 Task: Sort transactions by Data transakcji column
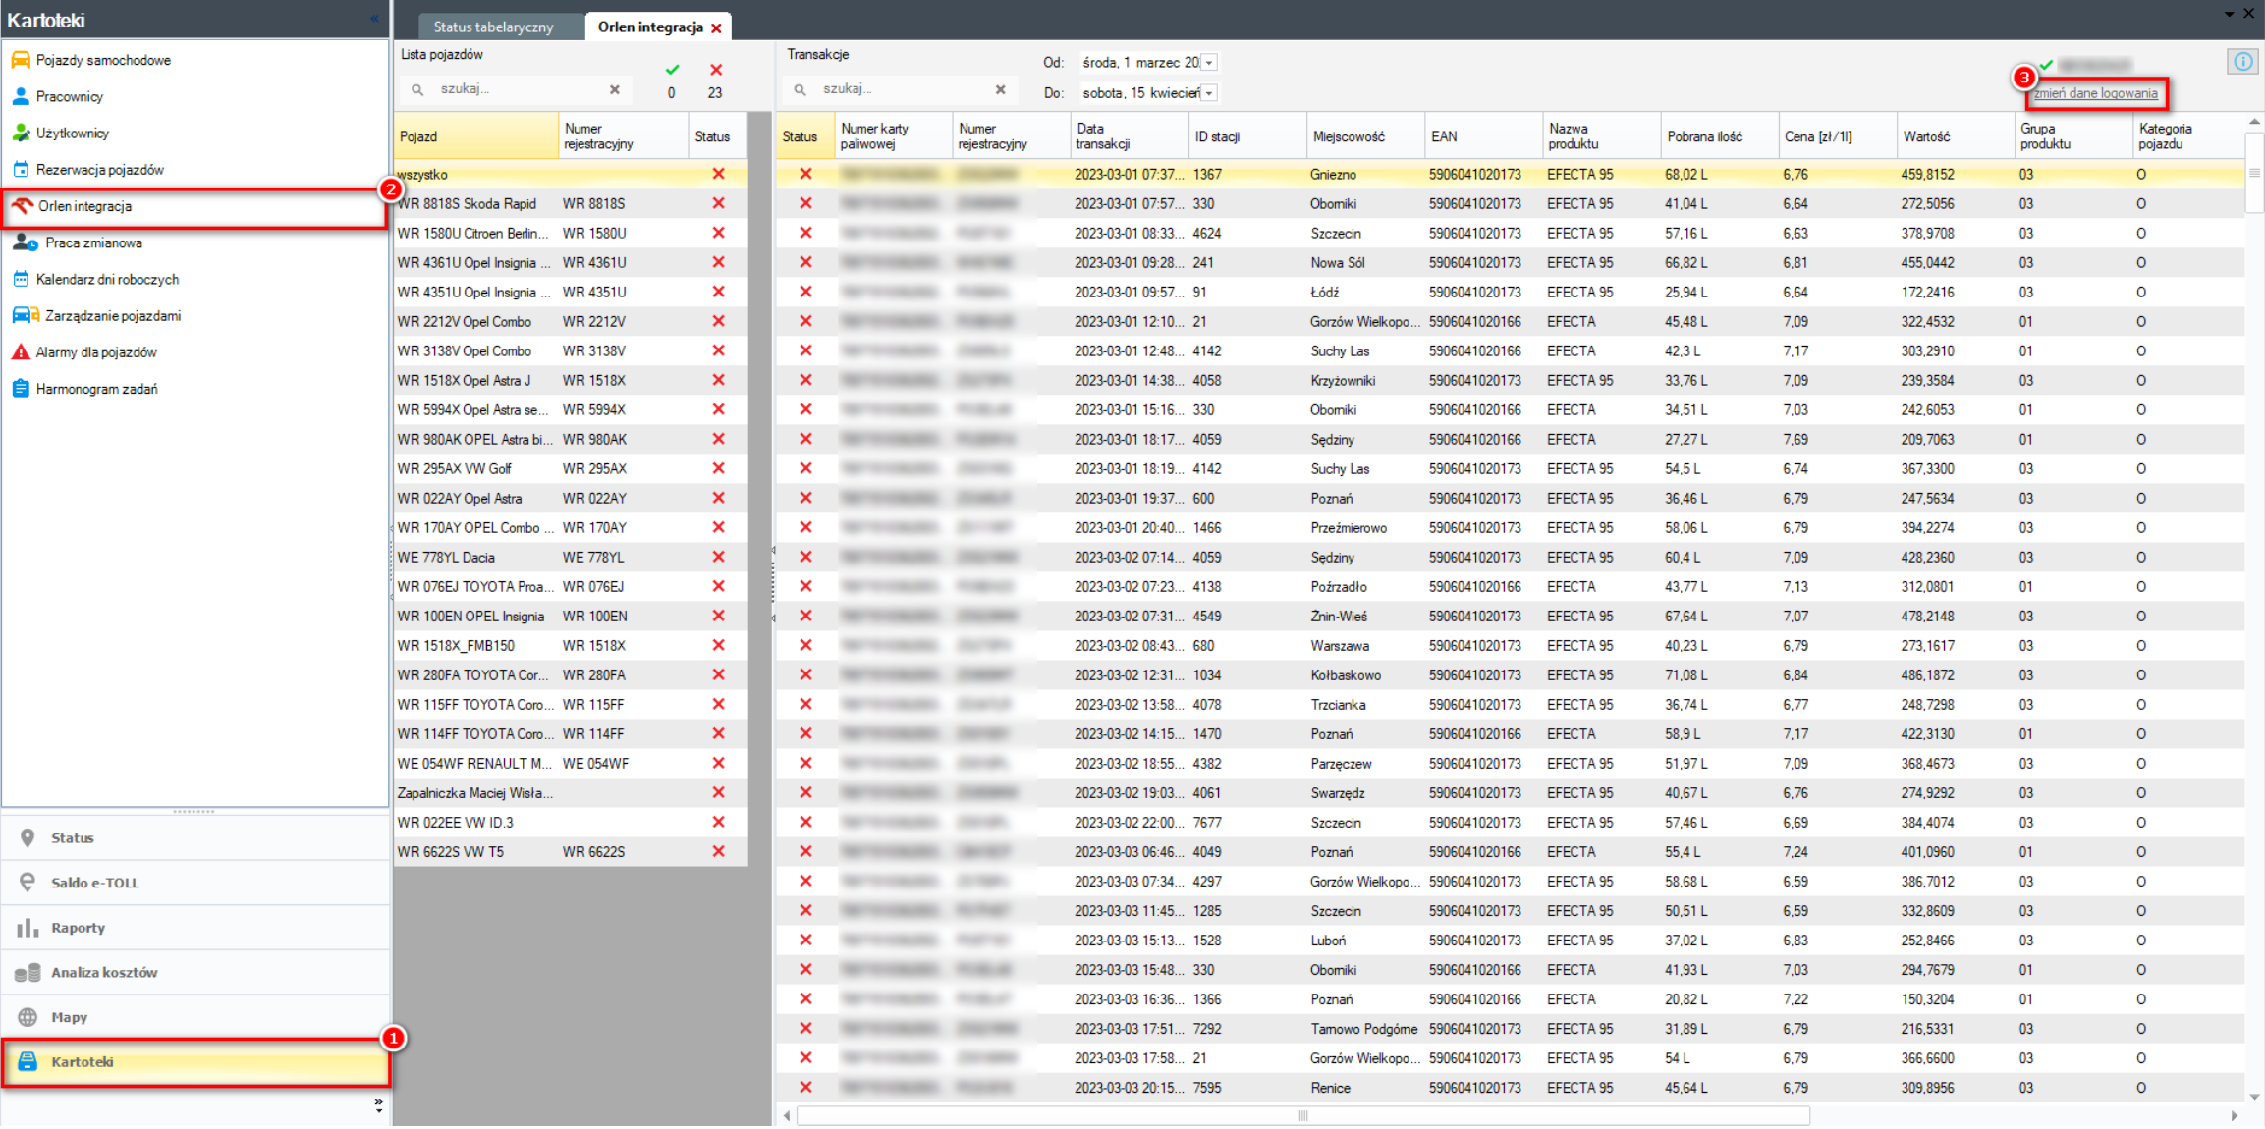(1129, 136)
